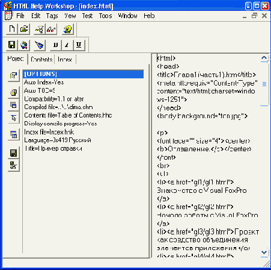The image size is (271, 270).
Task: Open a file with the folder icon
Action: (x=24, y=30)
